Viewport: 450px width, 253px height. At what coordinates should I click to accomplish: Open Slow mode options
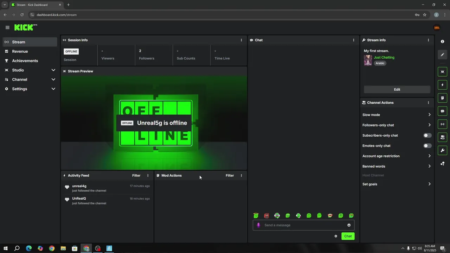397,115
